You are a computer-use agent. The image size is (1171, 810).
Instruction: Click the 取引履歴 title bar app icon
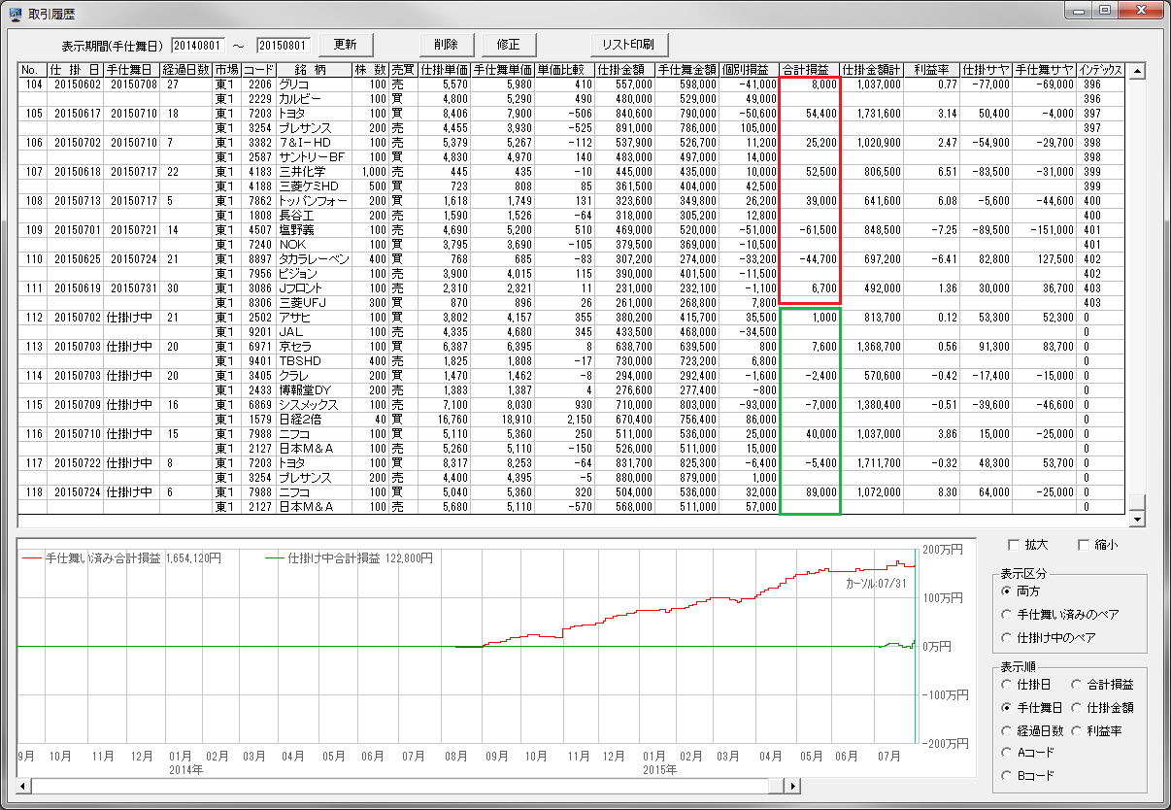[x=16, y=14]
